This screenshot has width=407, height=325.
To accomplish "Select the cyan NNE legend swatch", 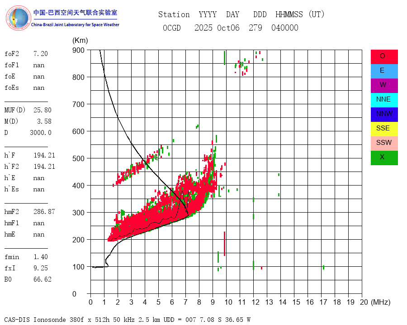I will click(x=384, y=100).
